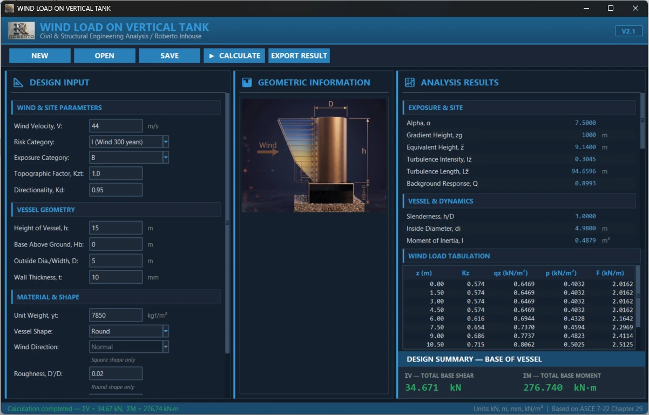Click the ASCE 7-22 units status text

pos(557,409)
